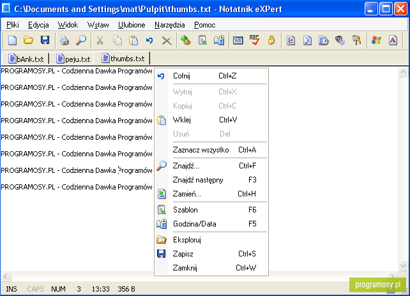Choose Cofnij in the context menu

coord(211,76)
